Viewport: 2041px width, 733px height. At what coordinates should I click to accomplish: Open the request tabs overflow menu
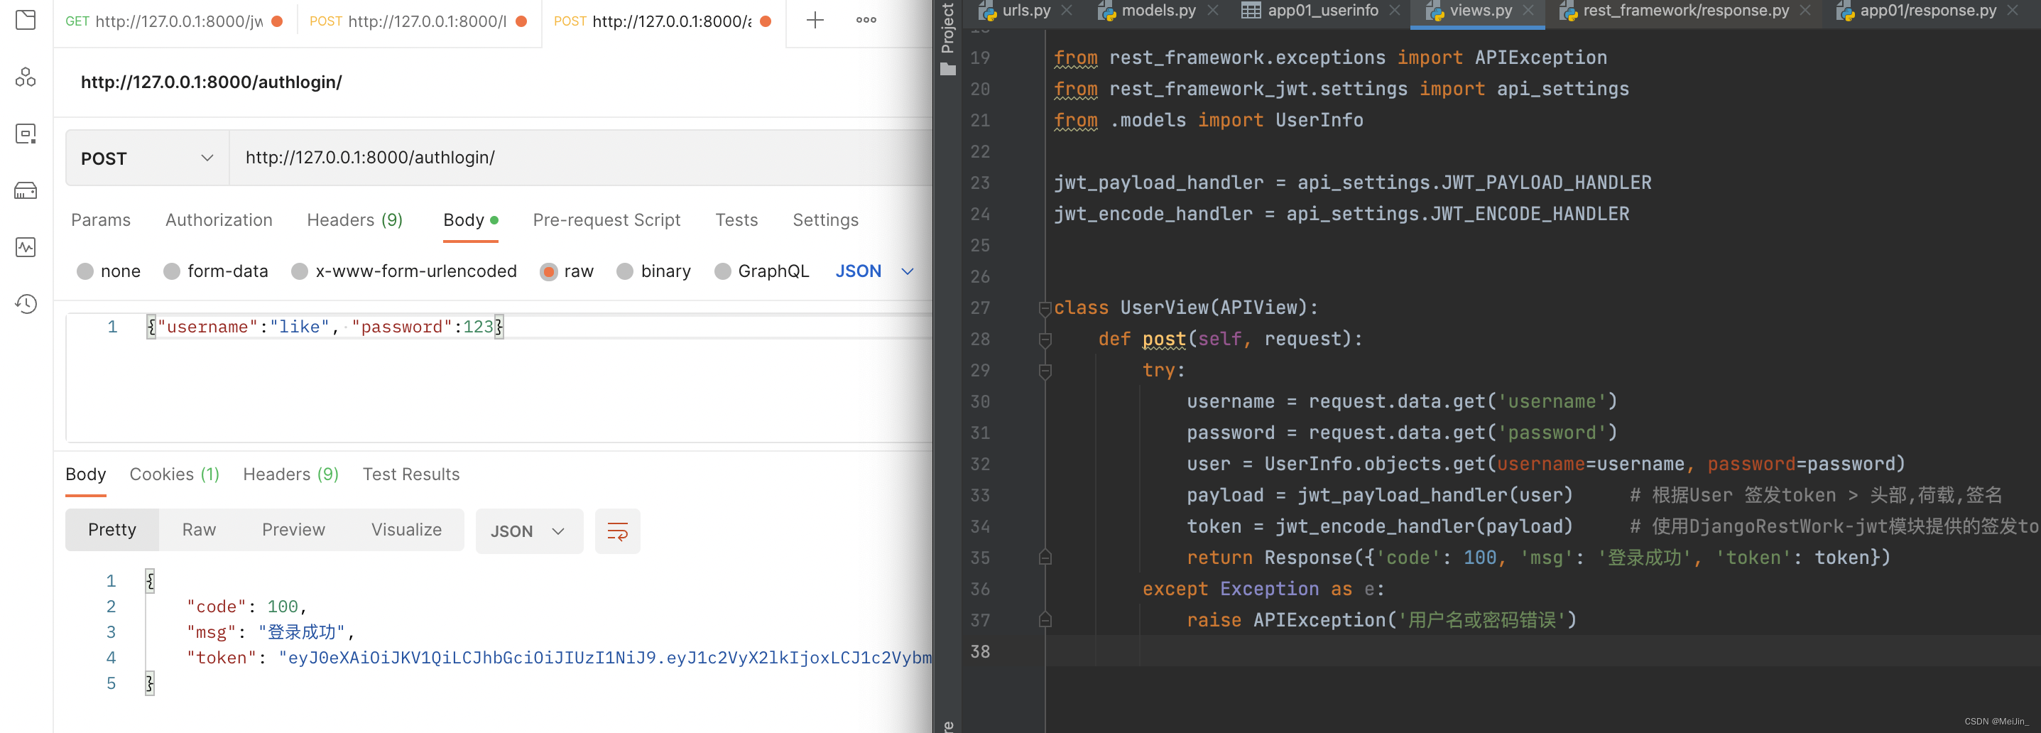866,21
